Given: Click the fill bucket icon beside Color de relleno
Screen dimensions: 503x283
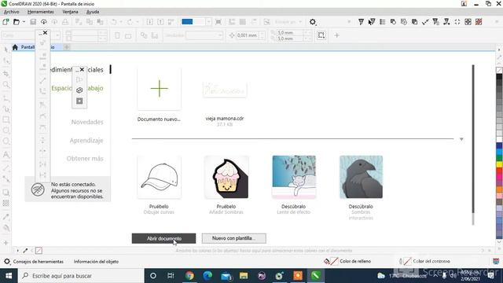Looking at the screenshot, I should point(327,261).
